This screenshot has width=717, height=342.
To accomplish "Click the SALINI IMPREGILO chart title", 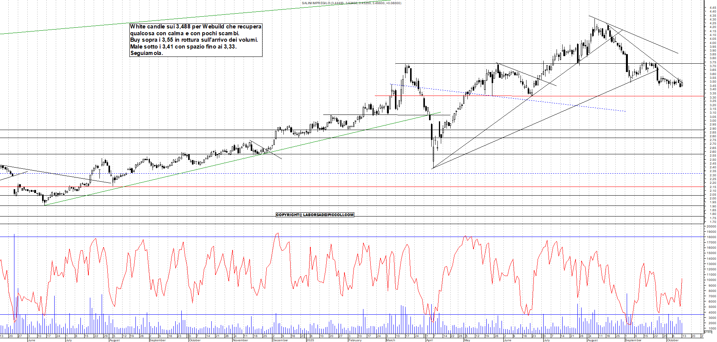I will coord(351,3).
